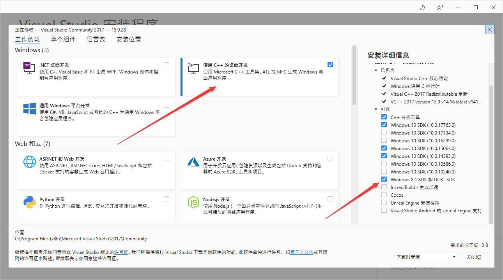The height and width of the screenshot is (280, 503).
Task: Uncheck the 使用 C++ 的桌面开发 workload checkbox
Action: pyautogui.click(x=330, y=65)
